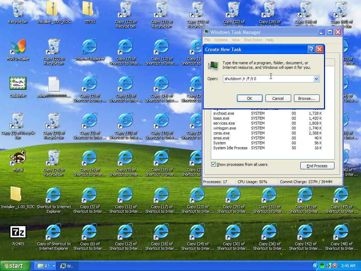This screenshot has width=361, height=271.
Task: Show hidden tray icons with the arrow
Action: (x=316, y=266)
